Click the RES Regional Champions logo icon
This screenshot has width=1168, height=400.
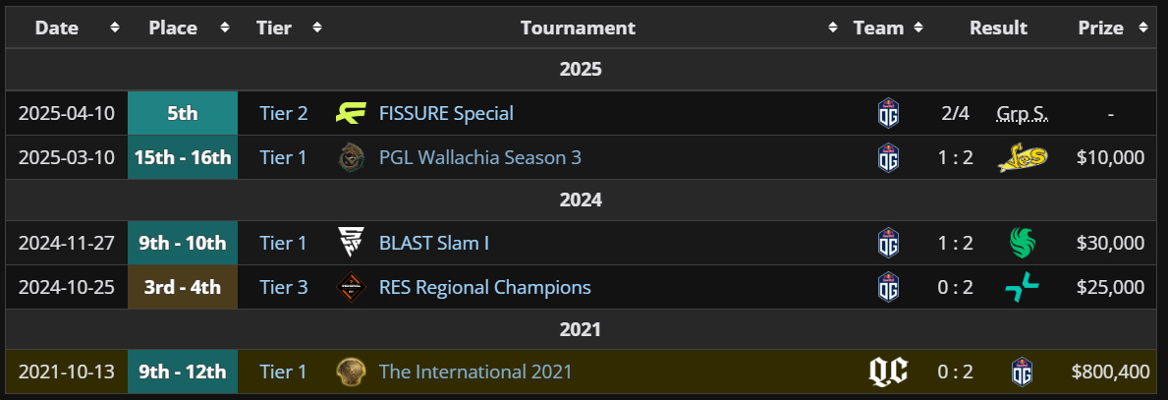pos(351,287)
